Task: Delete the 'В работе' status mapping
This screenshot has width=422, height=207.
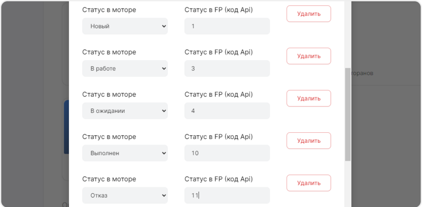Action: pos(309,56)
